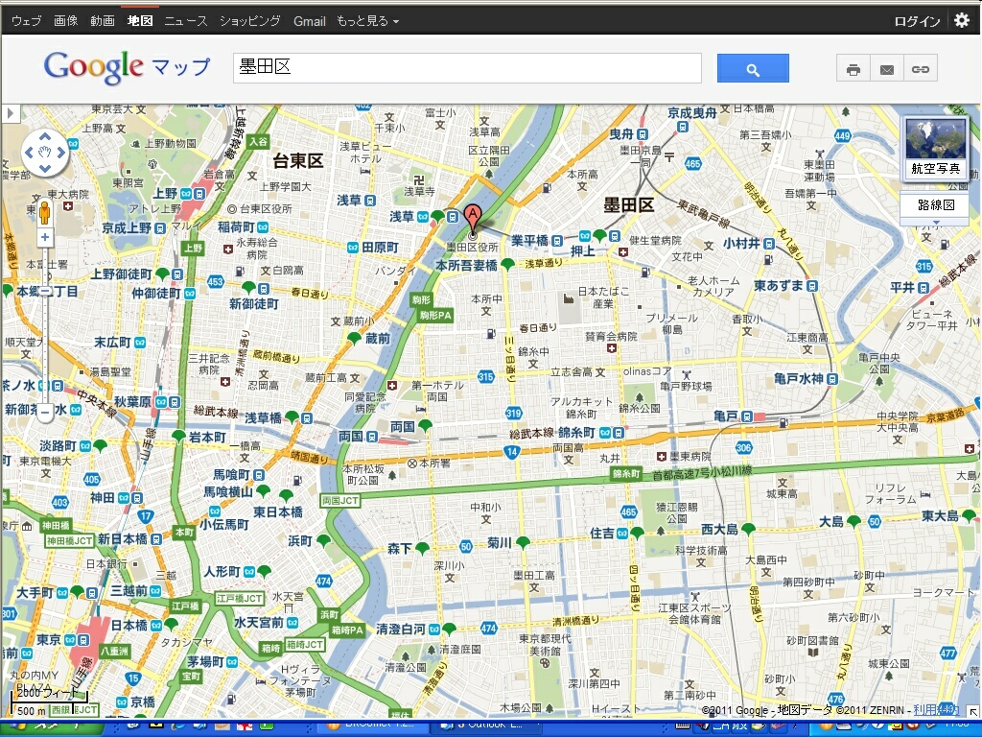Image resolution: width=982 pixels, height=737 pixels.
Task: Click the print icon
Action: click(853, 69)
